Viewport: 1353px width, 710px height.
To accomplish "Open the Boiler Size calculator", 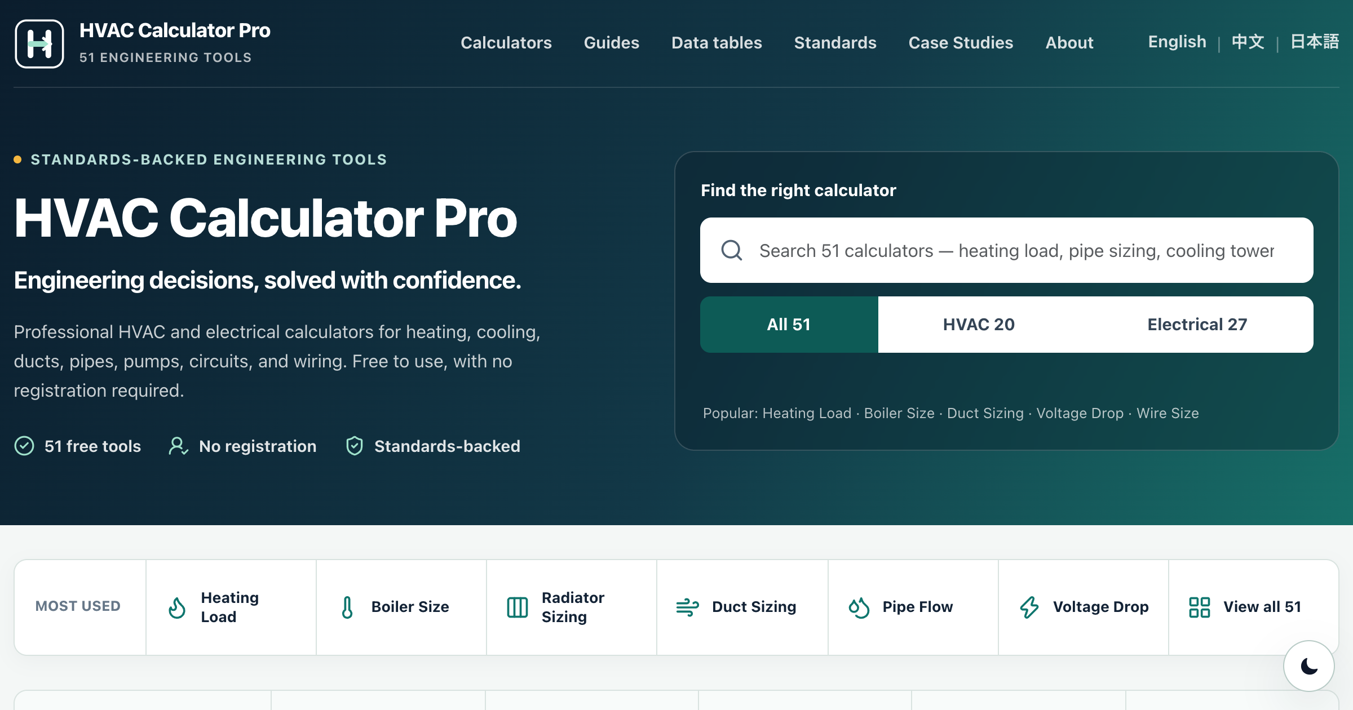I will 401,607.
